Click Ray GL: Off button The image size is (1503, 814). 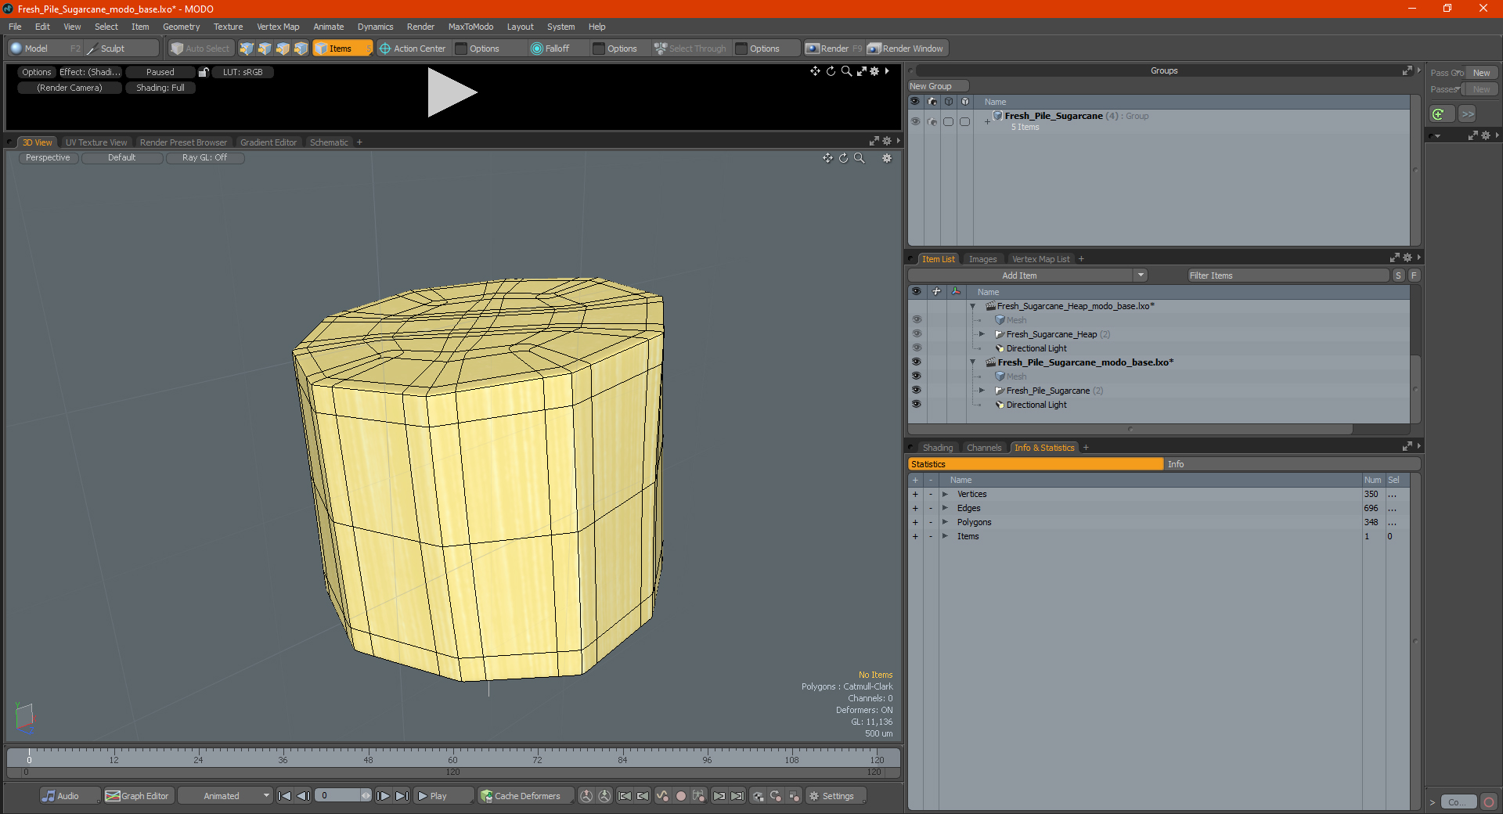pyautogui.click(x=205, y=158)
